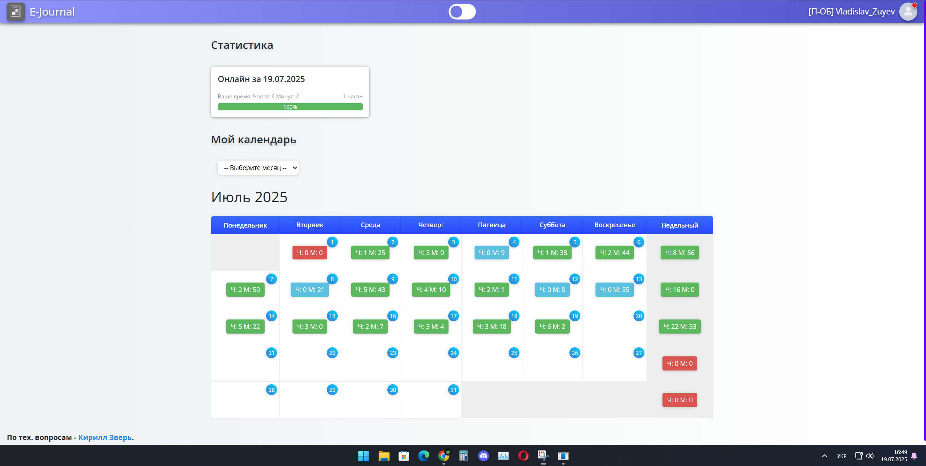Open Discord from the taskbar

[483, 456]
